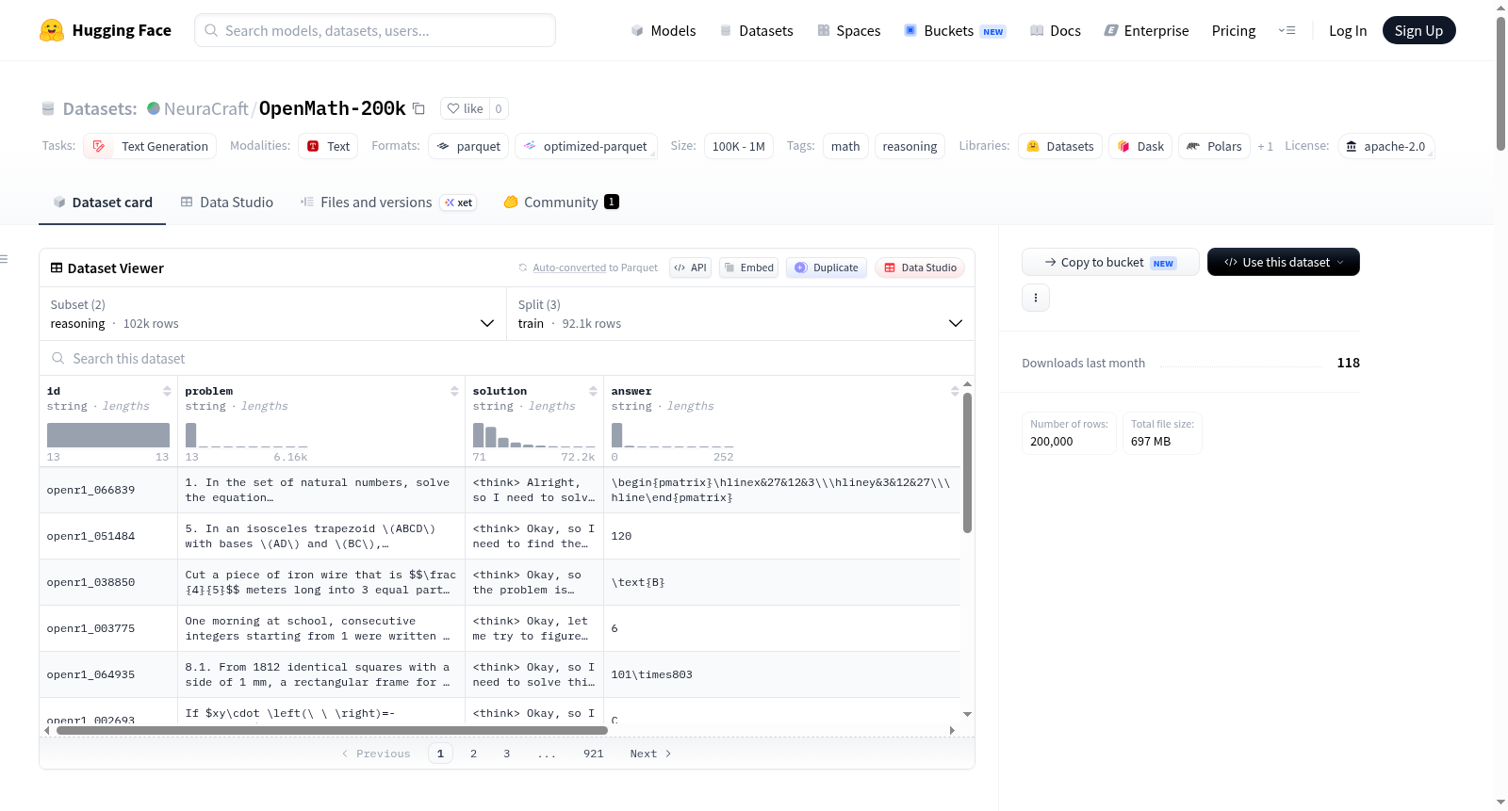The height and width of the screenshot is (811, 1508).
Task: Open the Pricing page link
Action: pos(1234,30)
